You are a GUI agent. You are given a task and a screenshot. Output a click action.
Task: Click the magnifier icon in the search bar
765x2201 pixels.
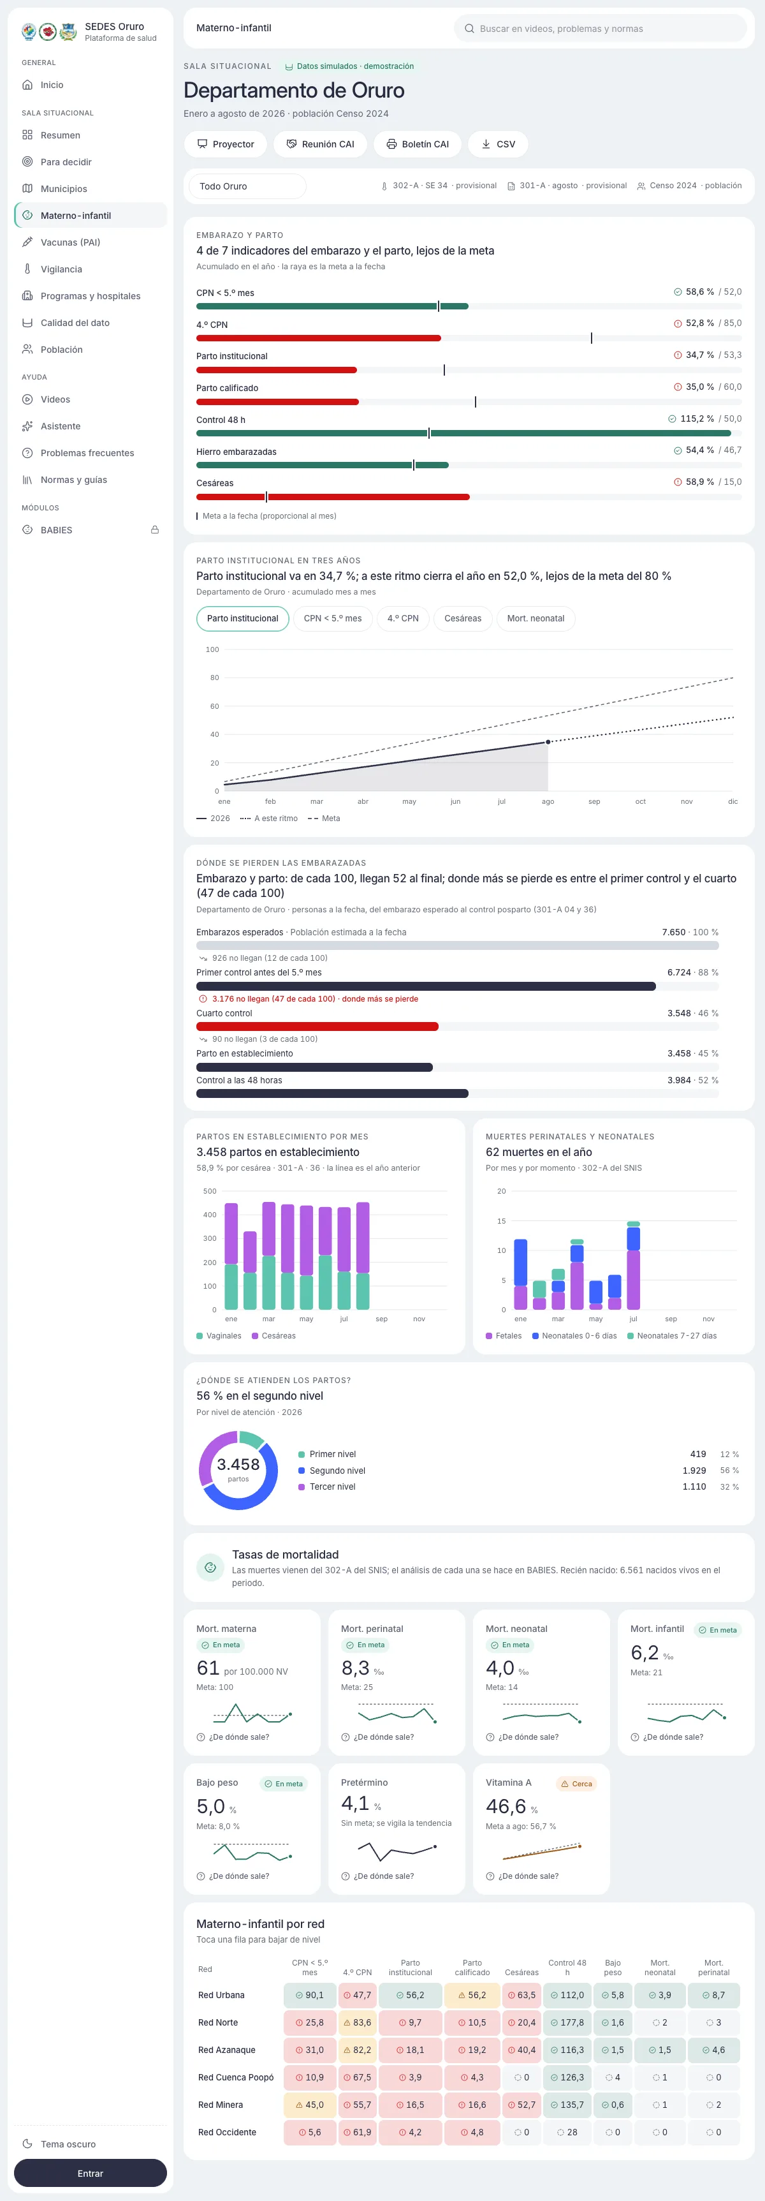coord(470,28)
